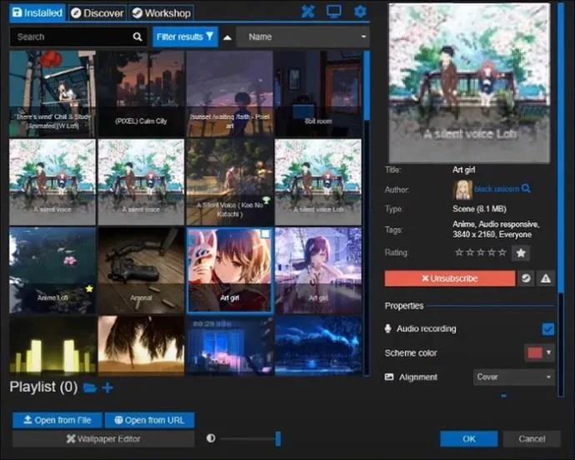Click the Scene (8.1 MB) type value

[x=479, y=209]
